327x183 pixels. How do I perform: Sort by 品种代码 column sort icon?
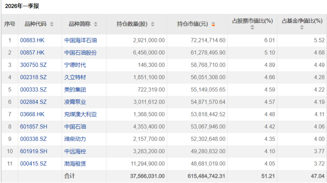pos(52,24)
